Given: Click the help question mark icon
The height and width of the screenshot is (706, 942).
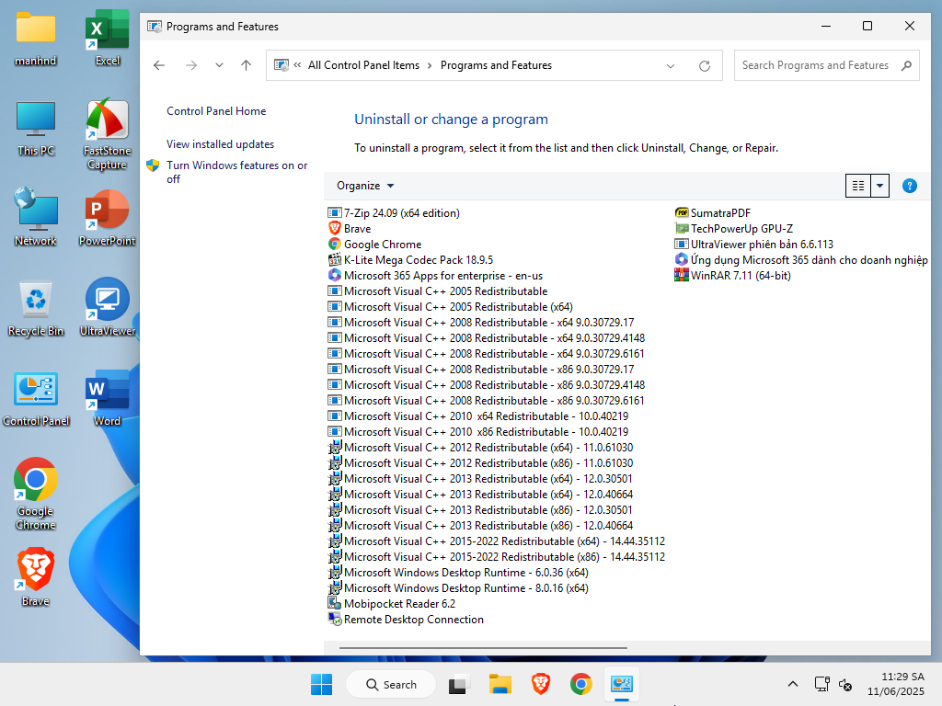Looking at the screenshot, I should (909, 186).
